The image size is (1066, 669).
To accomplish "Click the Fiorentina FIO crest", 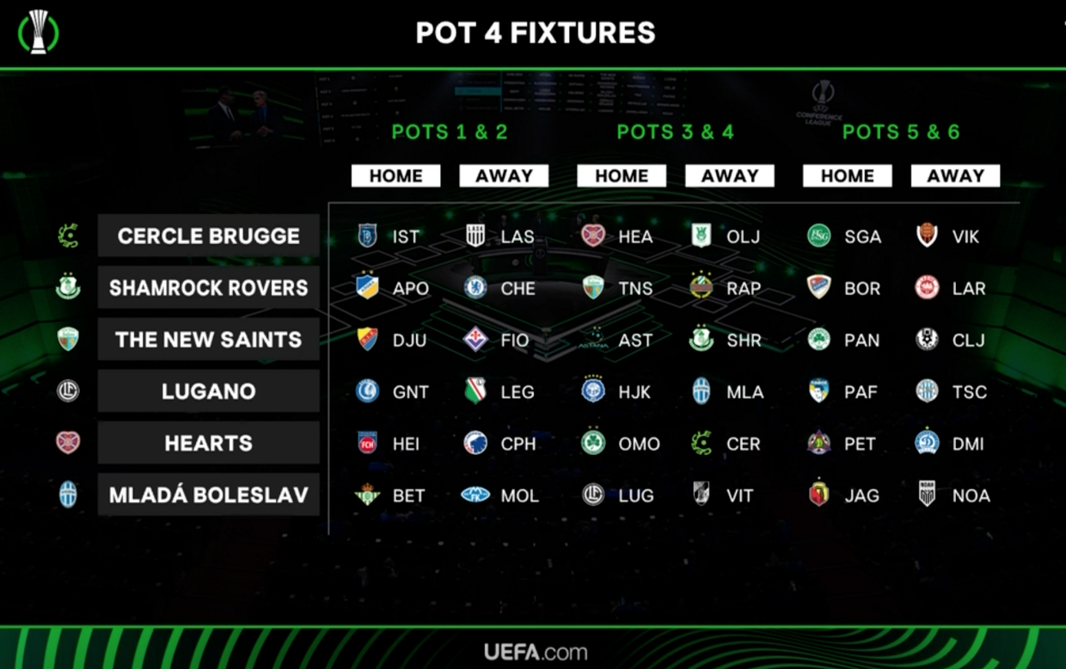I will tap(475, 340).
